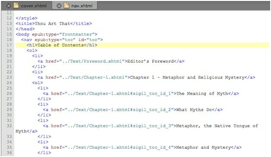
Task: Click the nav epub:type="toc" line
Action: (62, 40)
